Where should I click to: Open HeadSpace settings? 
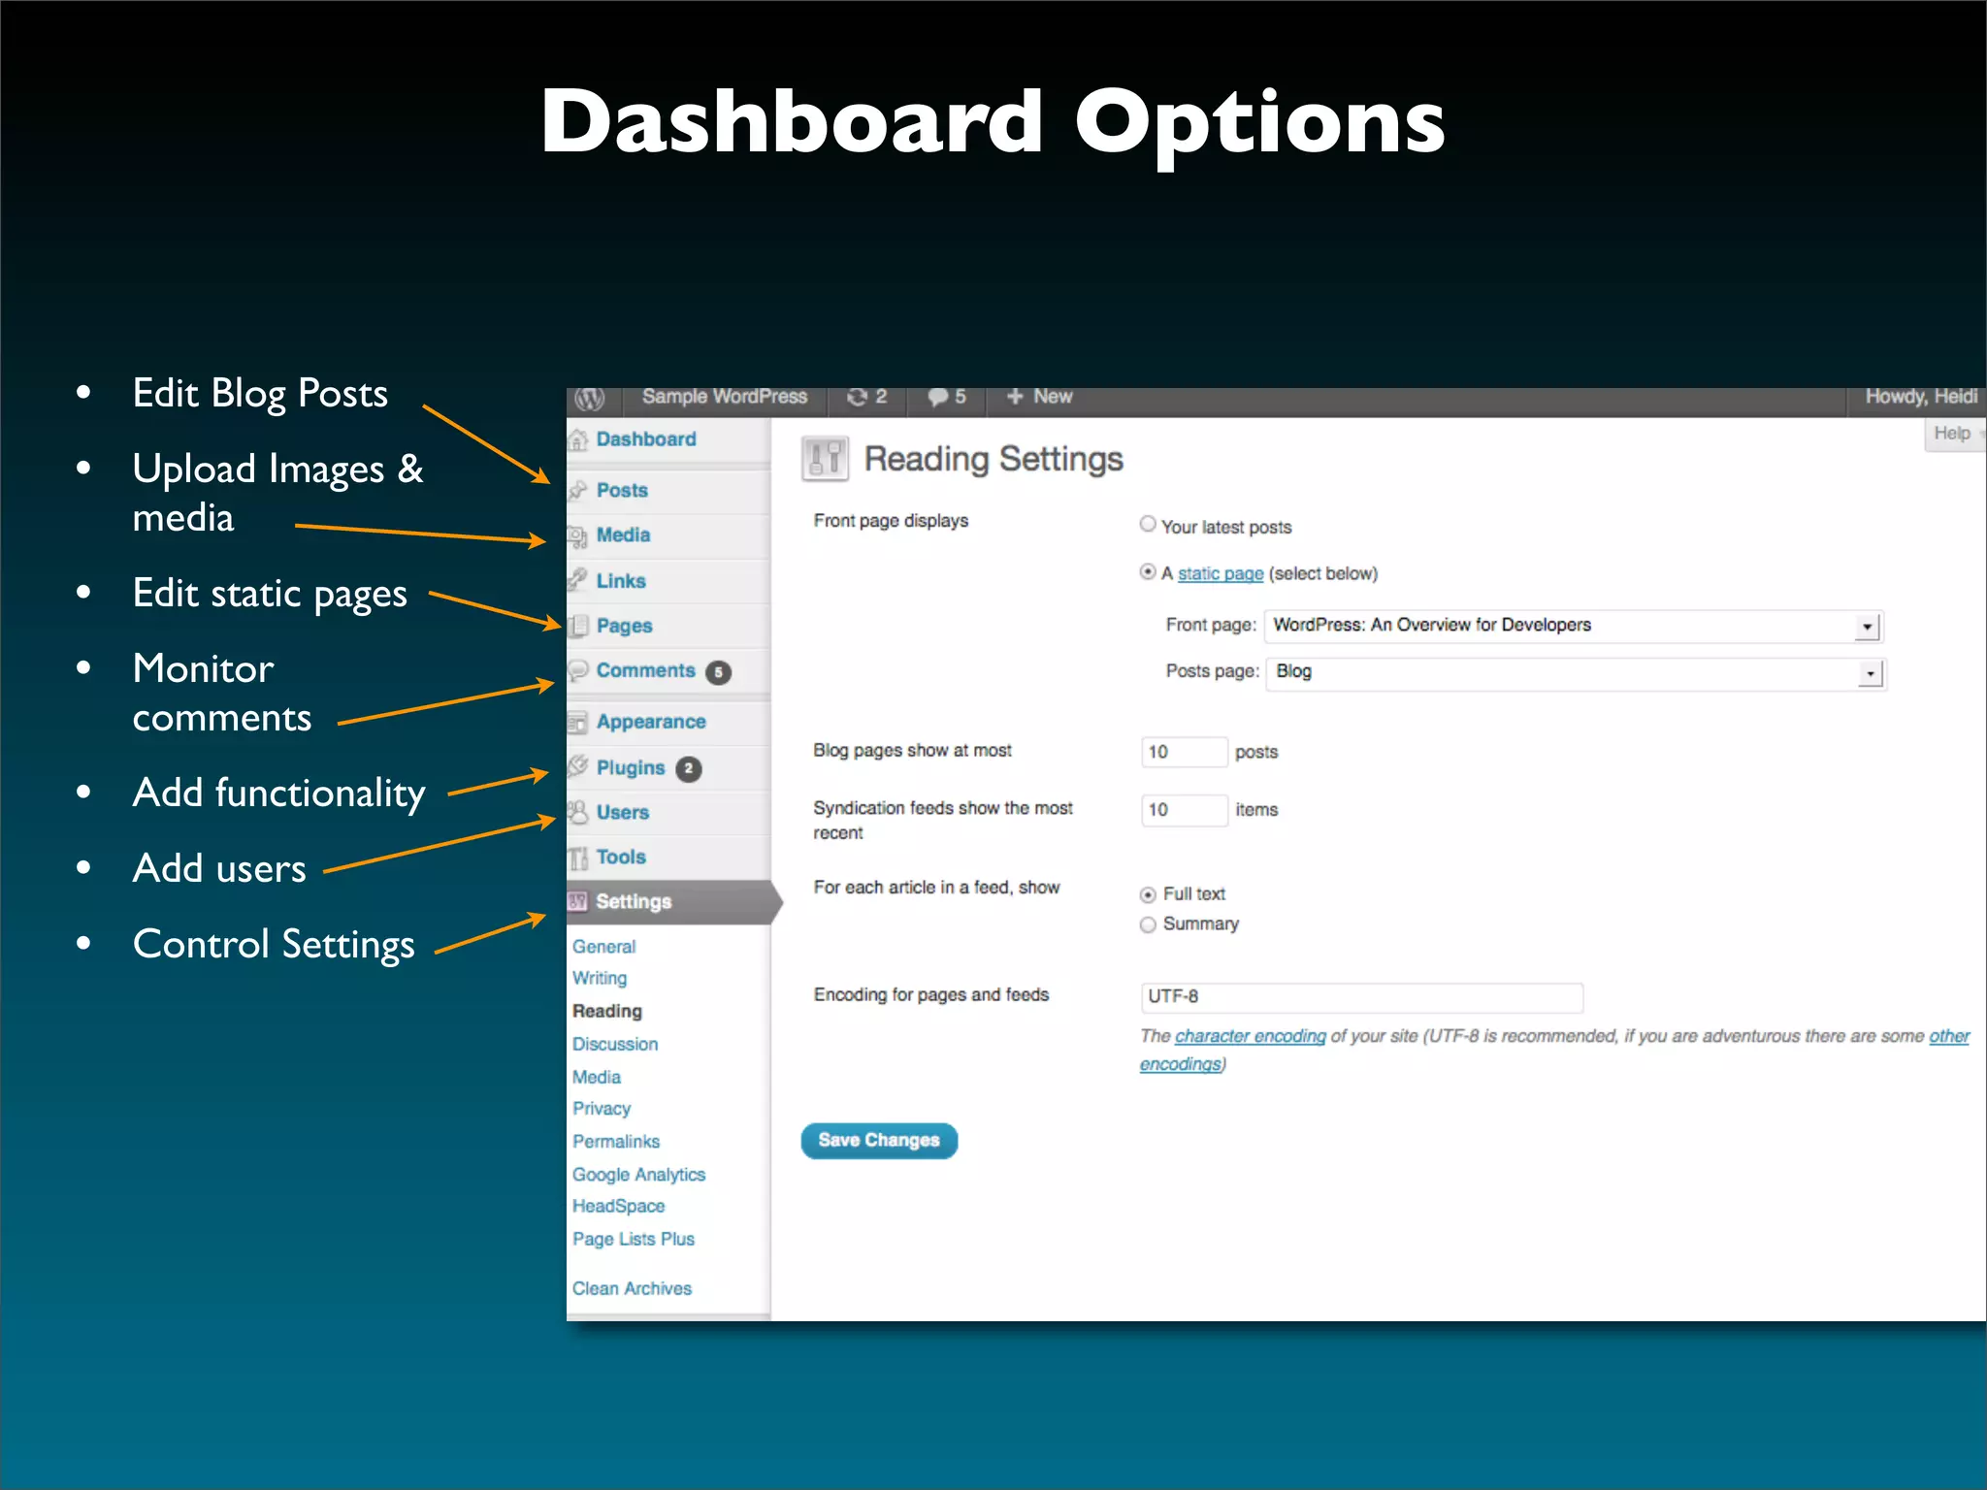coord(618,1206)
